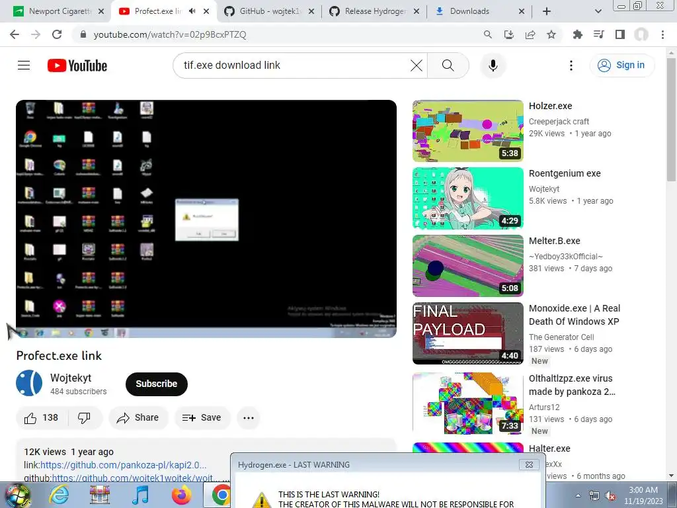677x508 pixels.
Task: Mute audio icon on Profect.exe tab
Action: tap(192, 11)
